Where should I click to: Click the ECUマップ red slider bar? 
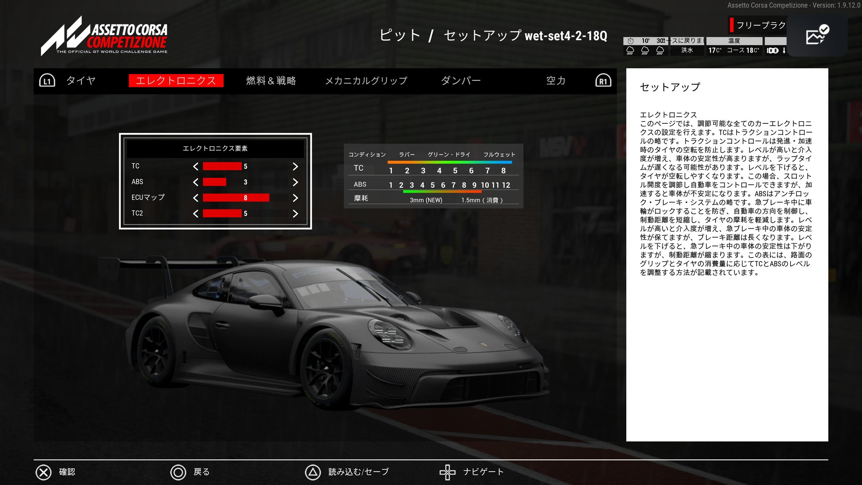tap(236, 198)
